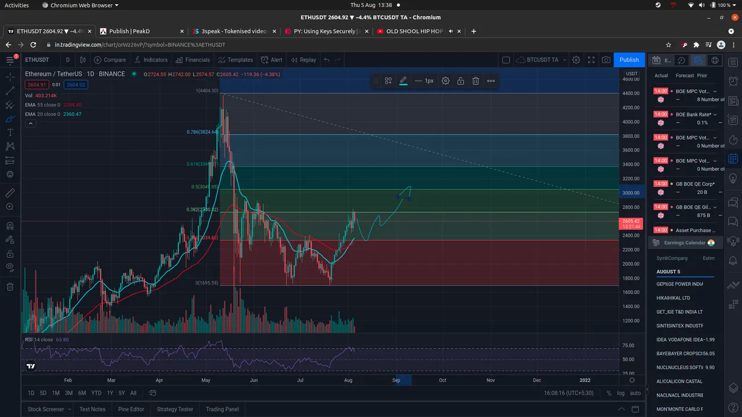Toggle magnet mode for drawings
Image resolution: width=742 pixels, height=417 pixels.
[x=10, y=226]
